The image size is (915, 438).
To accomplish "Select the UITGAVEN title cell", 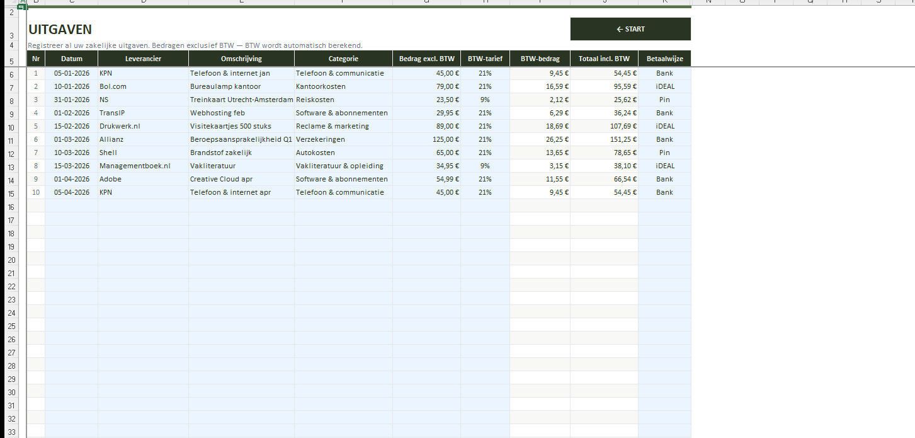I will (x=60, y=30).
